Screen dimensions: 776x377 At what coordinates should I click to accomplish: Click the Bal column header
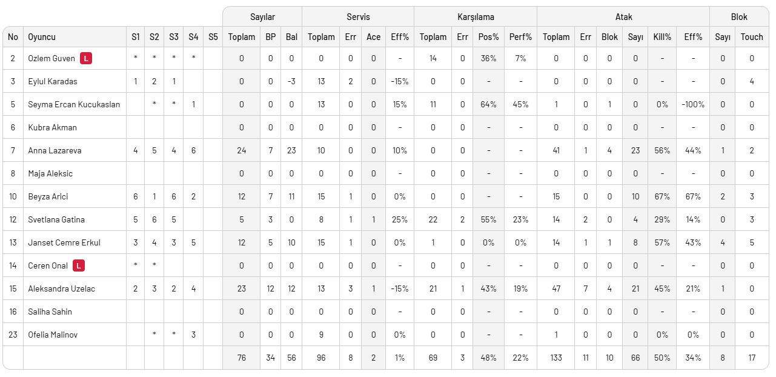point(291,37)
